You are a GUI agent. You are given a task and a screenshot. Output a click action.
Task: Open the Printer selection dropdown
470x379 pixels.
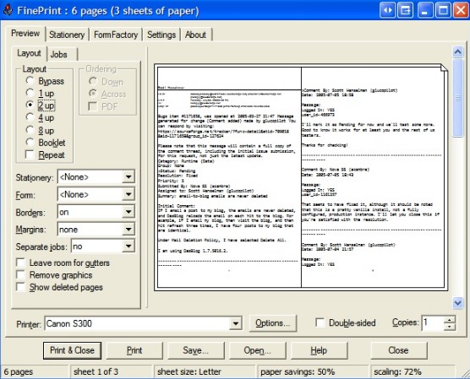click(236, 323)
